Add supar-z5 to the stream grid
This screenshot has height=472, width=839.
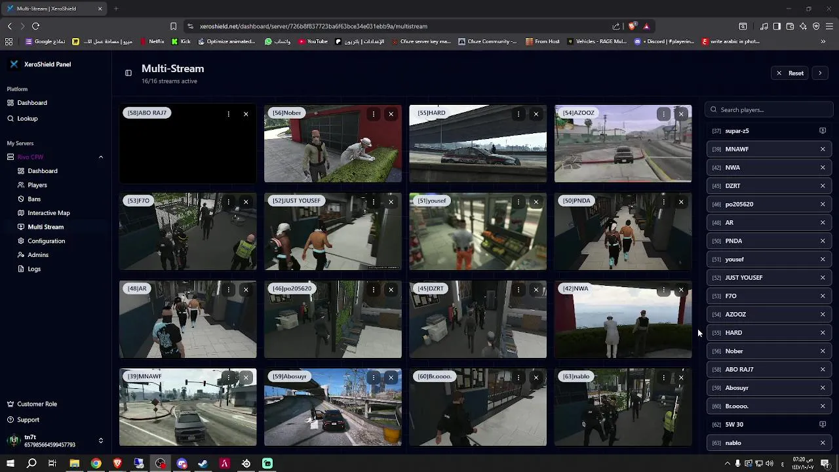tap(823, 130)
